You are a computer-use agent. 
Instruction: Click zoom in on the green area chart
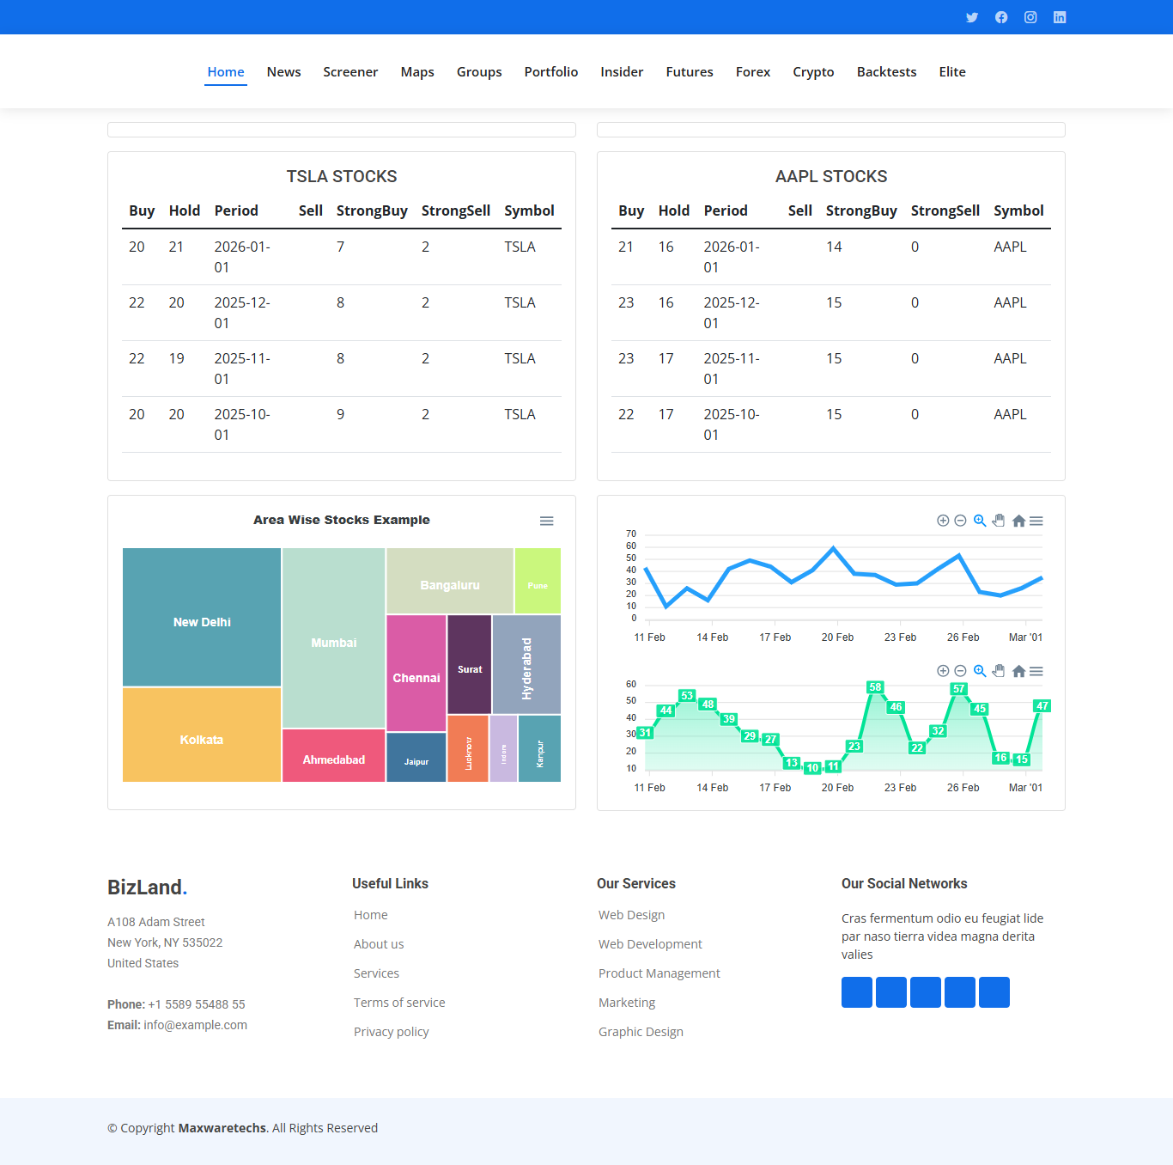pos(943,671)
